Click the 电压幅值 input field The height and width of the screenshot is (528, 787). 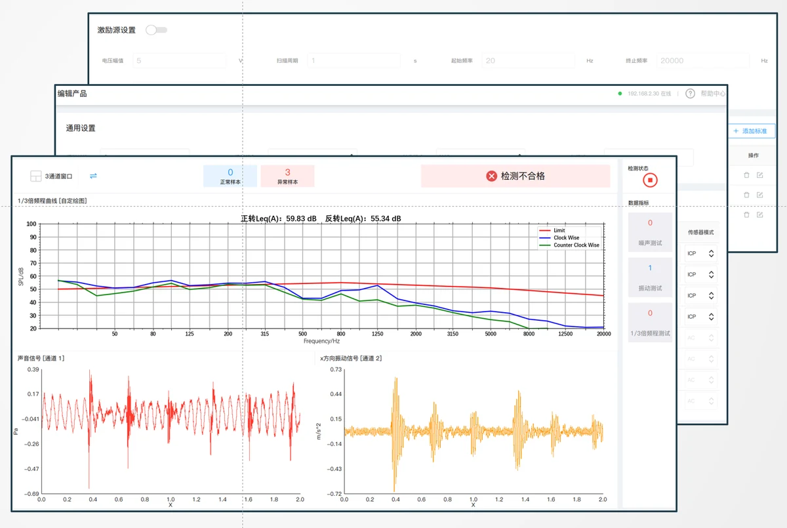pos(178,60)
